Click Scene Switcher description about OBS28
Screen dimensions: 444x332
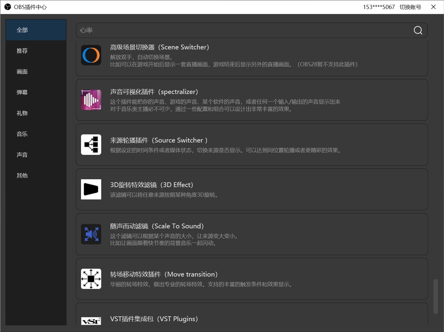[234, 64]
